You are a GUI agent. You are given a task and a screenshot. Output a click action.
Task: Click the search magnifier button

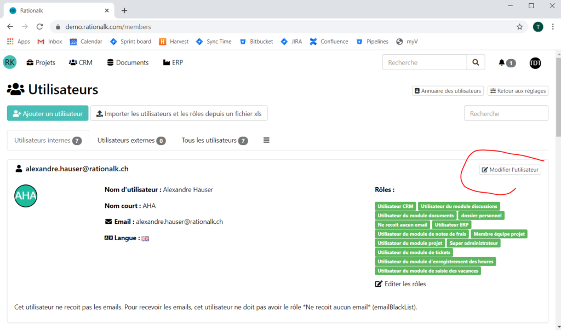coord(476,62)
